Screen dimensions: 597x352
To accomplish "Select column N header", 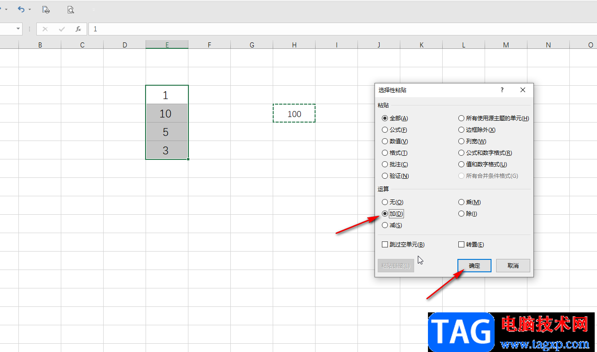I will [549, 45].
